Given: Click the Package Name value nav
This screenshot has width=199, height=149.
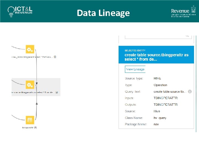Looking at the screenshot, I should (156, 124).
